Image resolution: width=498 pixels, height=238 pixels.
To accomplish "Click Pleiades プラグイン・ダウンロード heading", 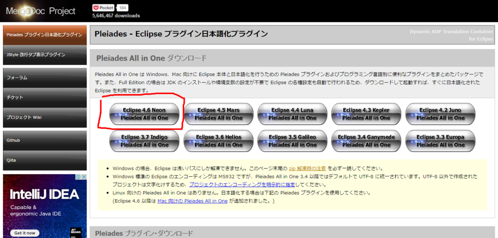I will coord(144,234).
